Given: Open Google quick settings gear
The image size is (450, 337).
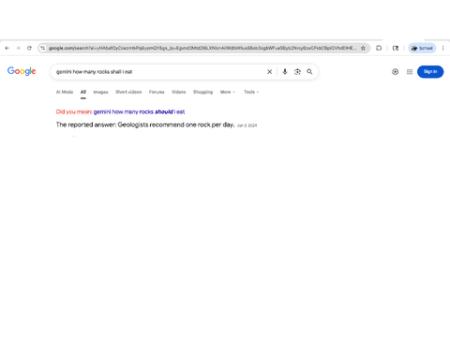Looking at the screenshot, I should (x=395, y=72).
